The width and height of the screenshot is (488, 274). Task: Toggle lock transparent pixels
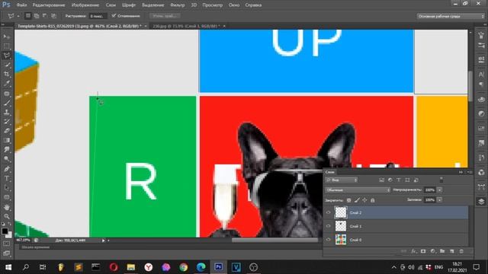pyautogui.click(x=349, y=200)
